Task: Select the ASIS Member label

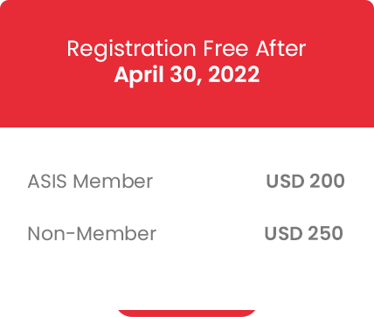Action: (x=90, y=182)
